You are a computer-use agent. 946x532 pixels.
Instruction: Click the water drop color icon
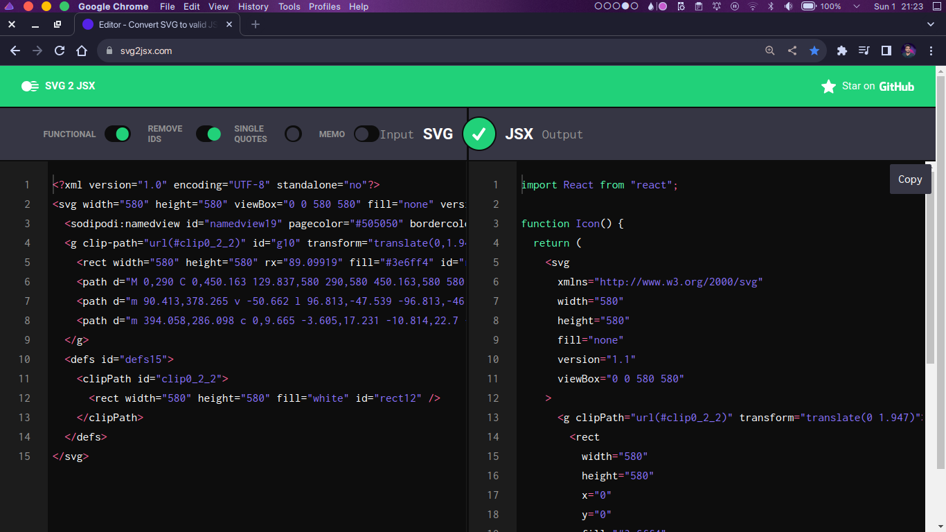pos(651,6)
